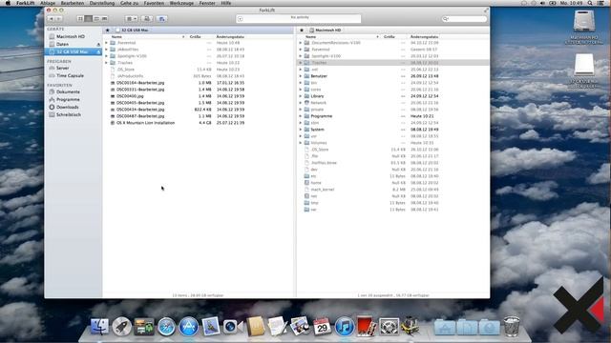Viewport: 611px width, 343px height.
Task: Expand Programme folder in right pane
Action: tap(300, 116)
